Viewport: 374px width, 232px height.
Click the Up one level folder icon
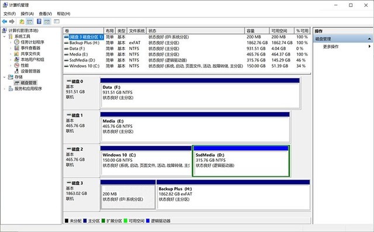tap(22, 22)
